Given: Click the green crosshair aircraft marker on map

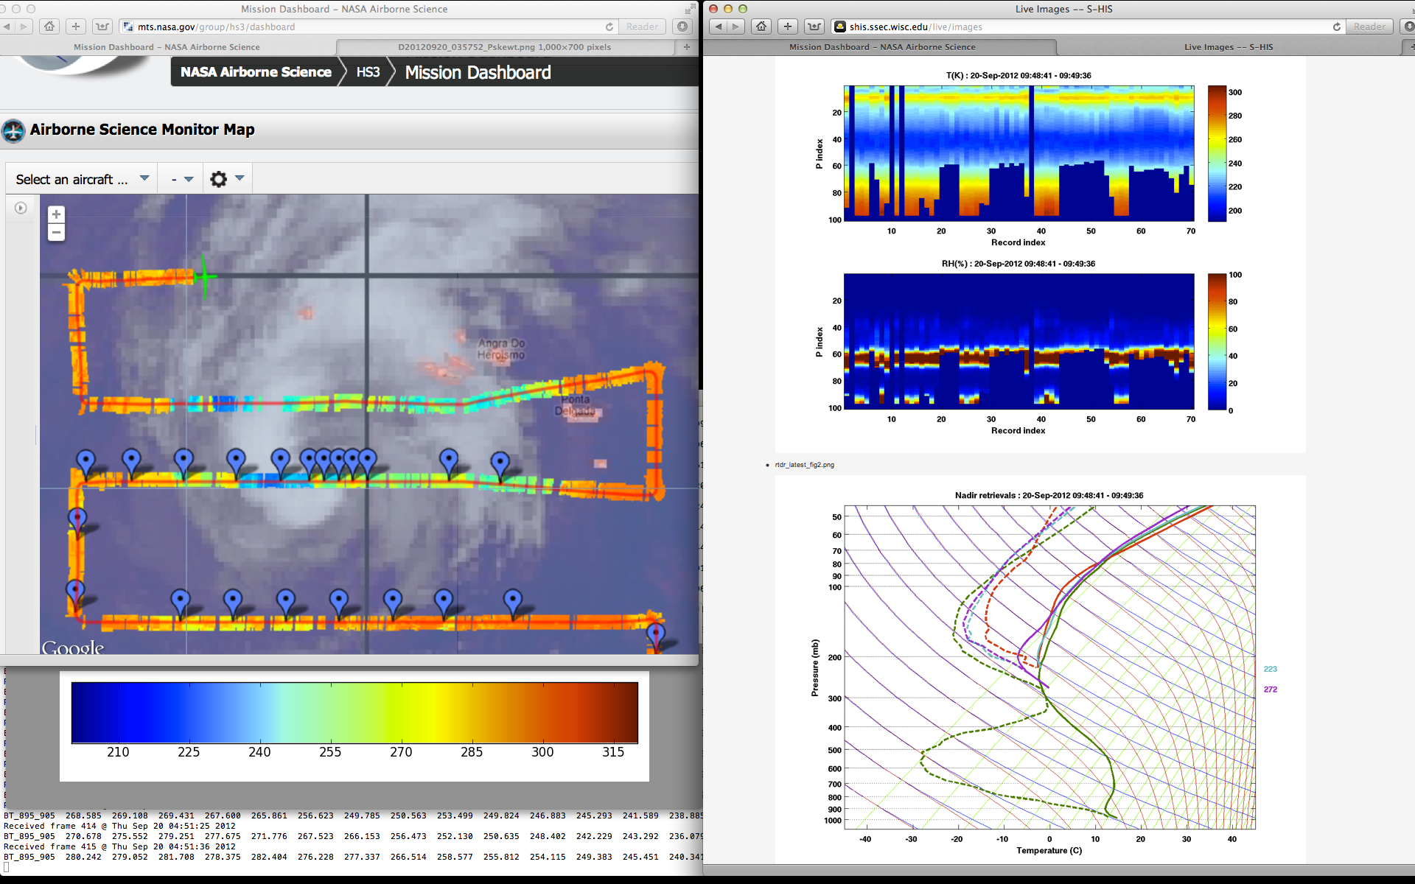Looking at the screenshot, I should [204, 277].
